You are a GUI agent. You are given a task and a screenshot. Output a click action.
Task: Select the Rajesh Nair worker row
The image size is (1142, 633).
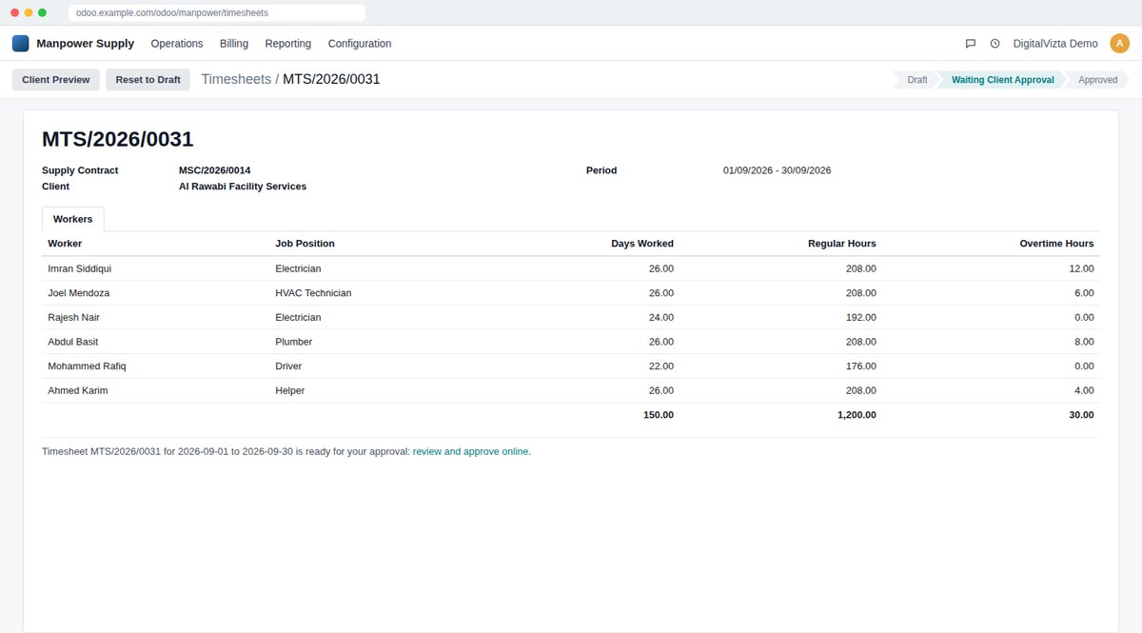[571, 317]
